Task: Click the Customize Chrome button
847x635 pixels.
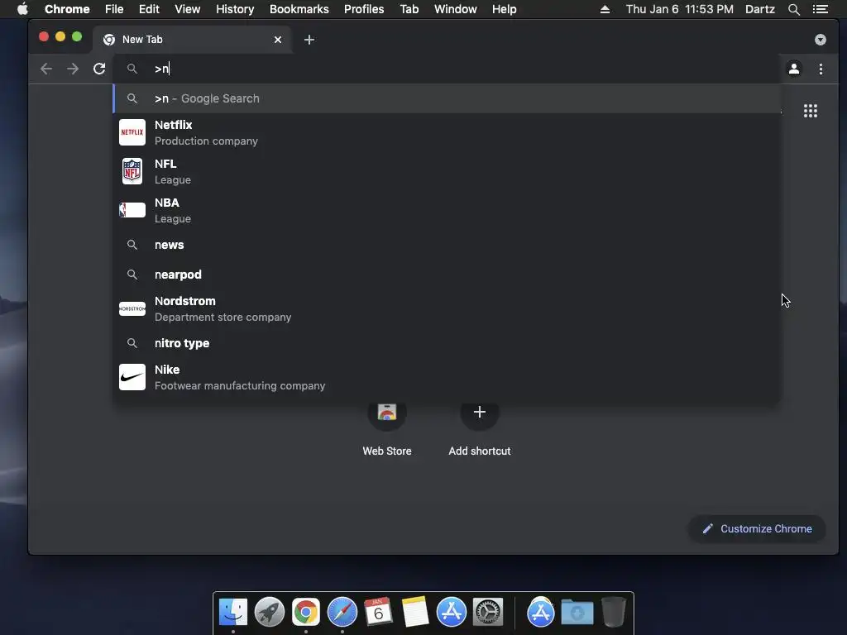Action: pos(757,528)
